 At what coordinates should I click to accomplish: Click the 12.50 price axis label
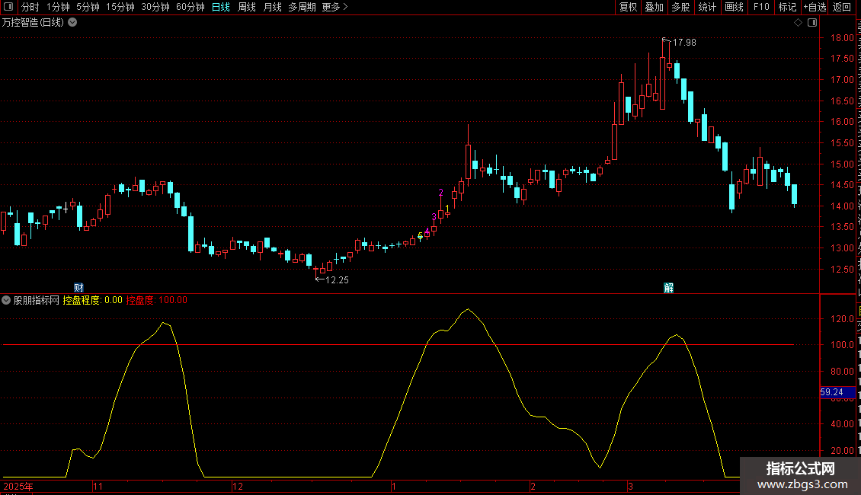842,270
